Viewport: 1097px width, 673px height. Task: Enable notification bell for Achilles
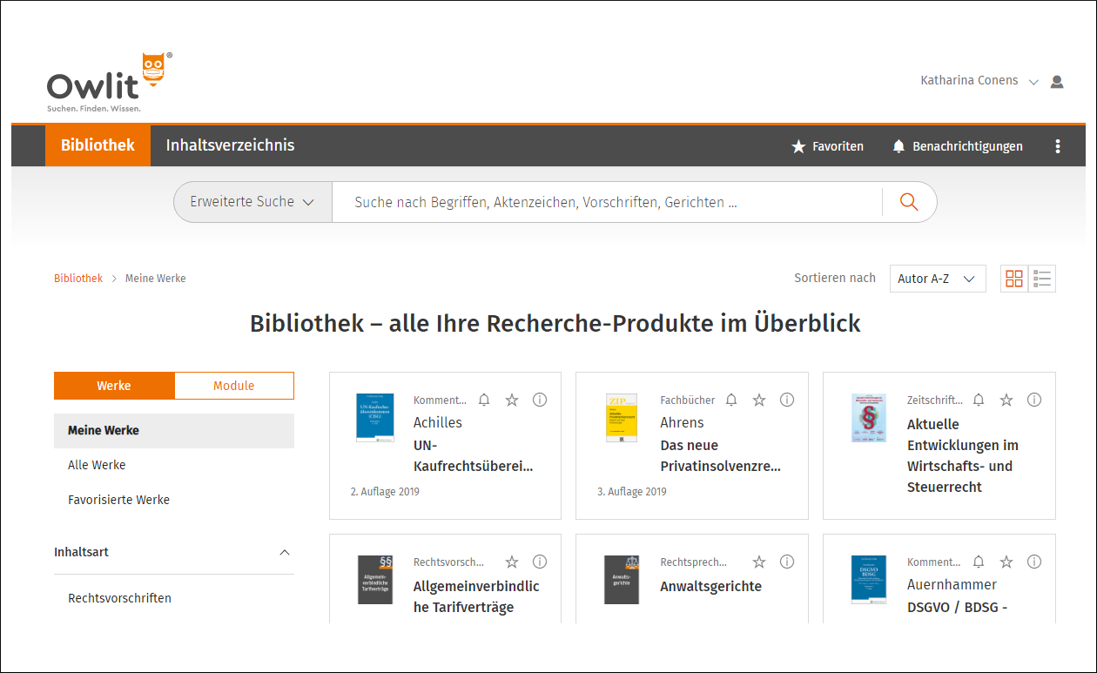pyautogui.click(x=484, y=400)
